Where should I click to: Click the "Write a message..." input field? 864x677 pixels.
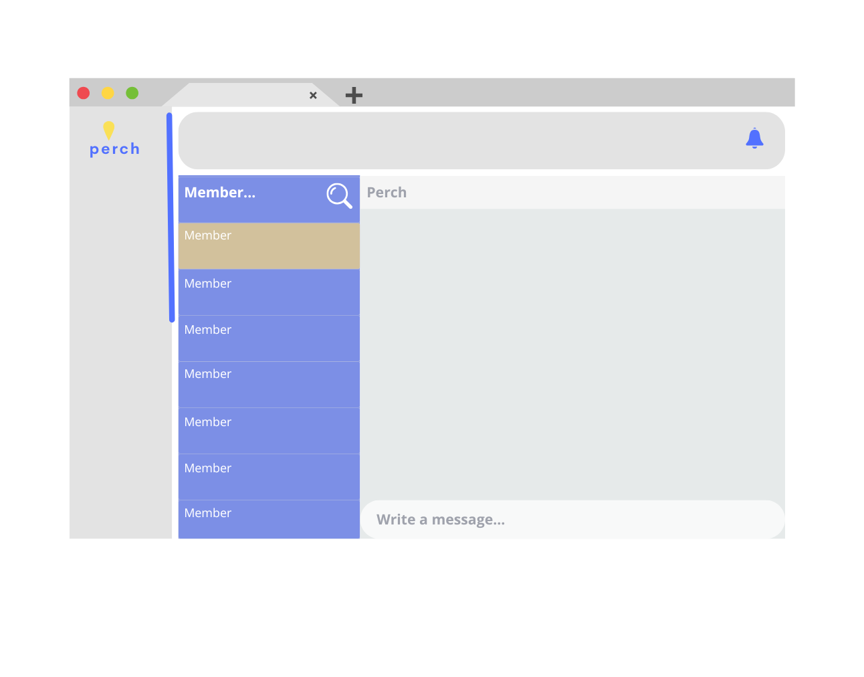point(572,520)
